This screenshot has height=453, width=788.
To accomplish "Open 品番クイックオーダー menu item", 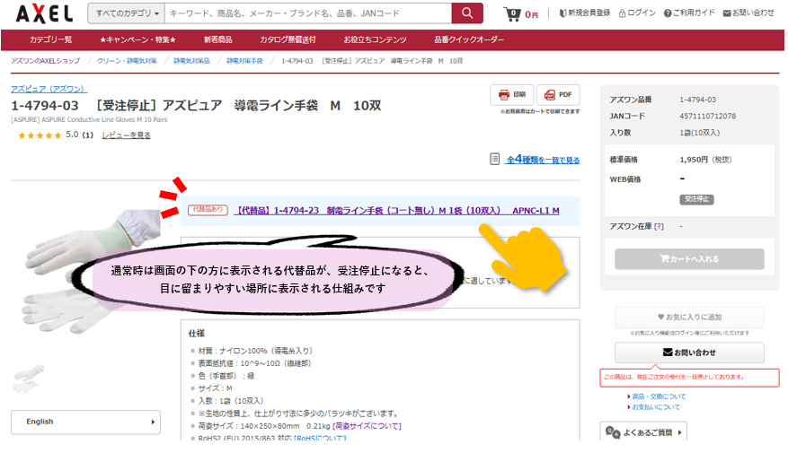I will [469, 39].
